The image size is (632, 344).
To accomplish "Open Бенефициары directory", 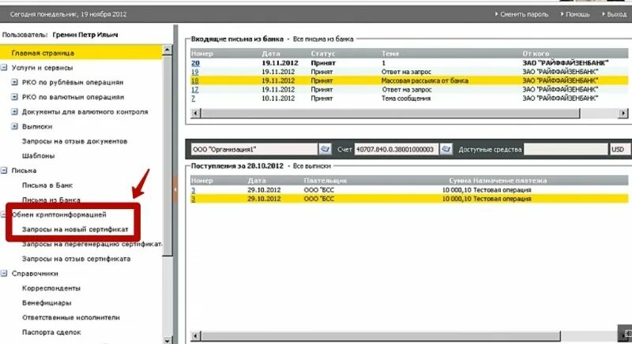I will click(47, 303).
